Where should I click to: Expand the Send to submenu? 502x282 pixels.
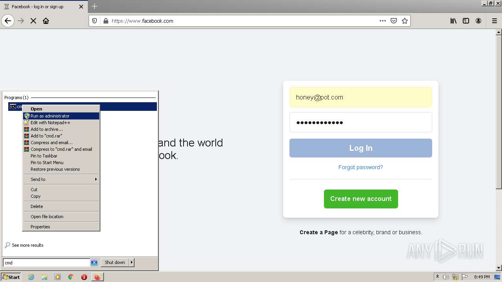click(x=61, y=179)
